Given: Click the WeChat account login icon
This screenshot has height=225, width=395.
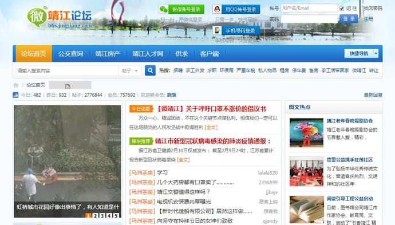Looking at the screenshot, I should [x=164, y=10].
